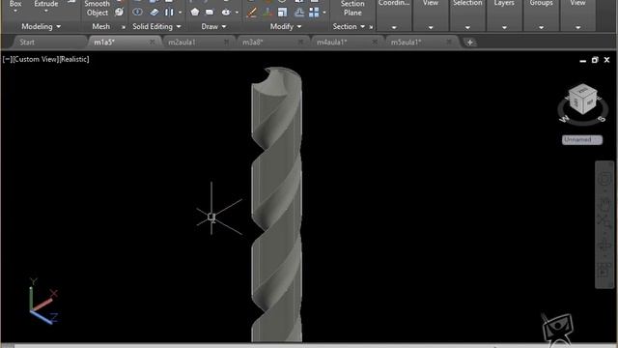The width and height of the screenshot is (618, 348).
Task: Click the two-bar icon in Solid Editing panel
Action: [x=169, y=13]
